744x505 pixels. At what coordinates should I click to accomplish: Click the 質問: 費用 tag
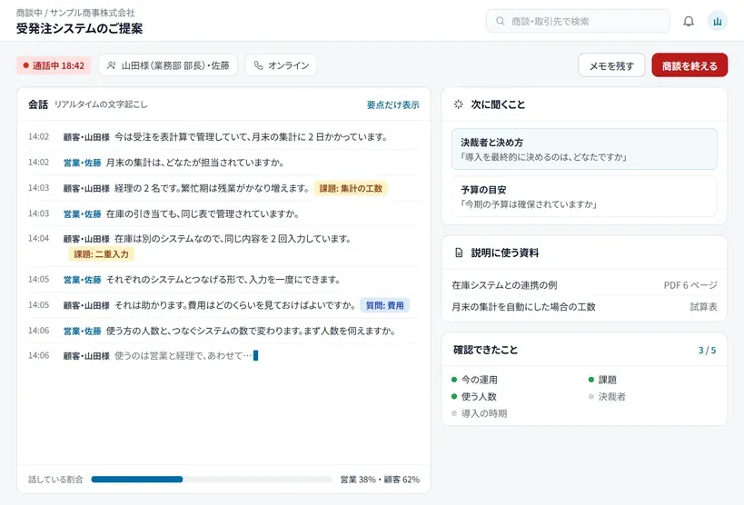coord(385,305)
